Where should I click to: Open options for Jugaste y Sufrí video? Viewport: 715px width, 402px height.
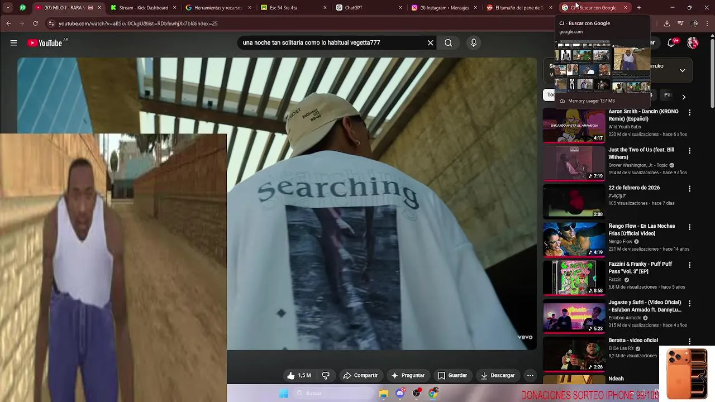(x=689, y=303)
